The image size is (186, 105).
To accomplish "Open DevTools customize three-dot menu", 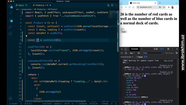I will coord(172,49).
